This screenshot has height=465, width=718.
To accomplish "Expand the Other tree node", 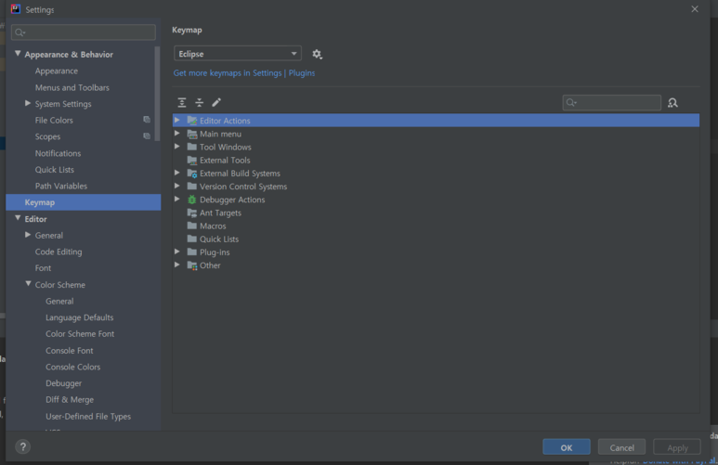I will [177, 265].
